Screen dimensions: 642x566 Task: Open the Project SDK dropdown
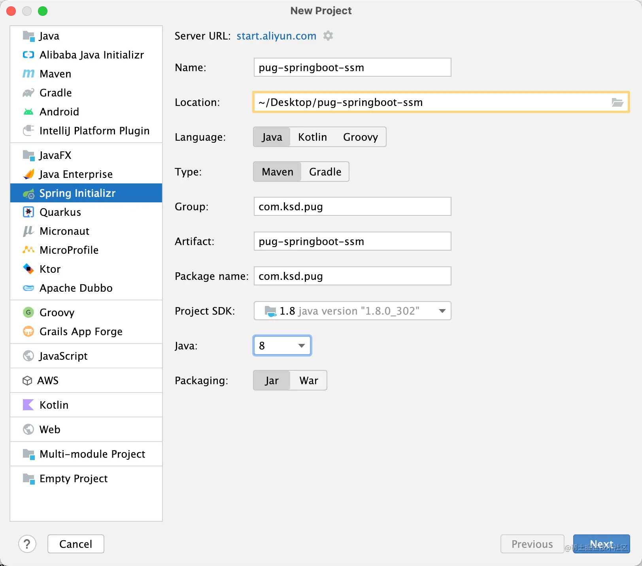[352, 311]
